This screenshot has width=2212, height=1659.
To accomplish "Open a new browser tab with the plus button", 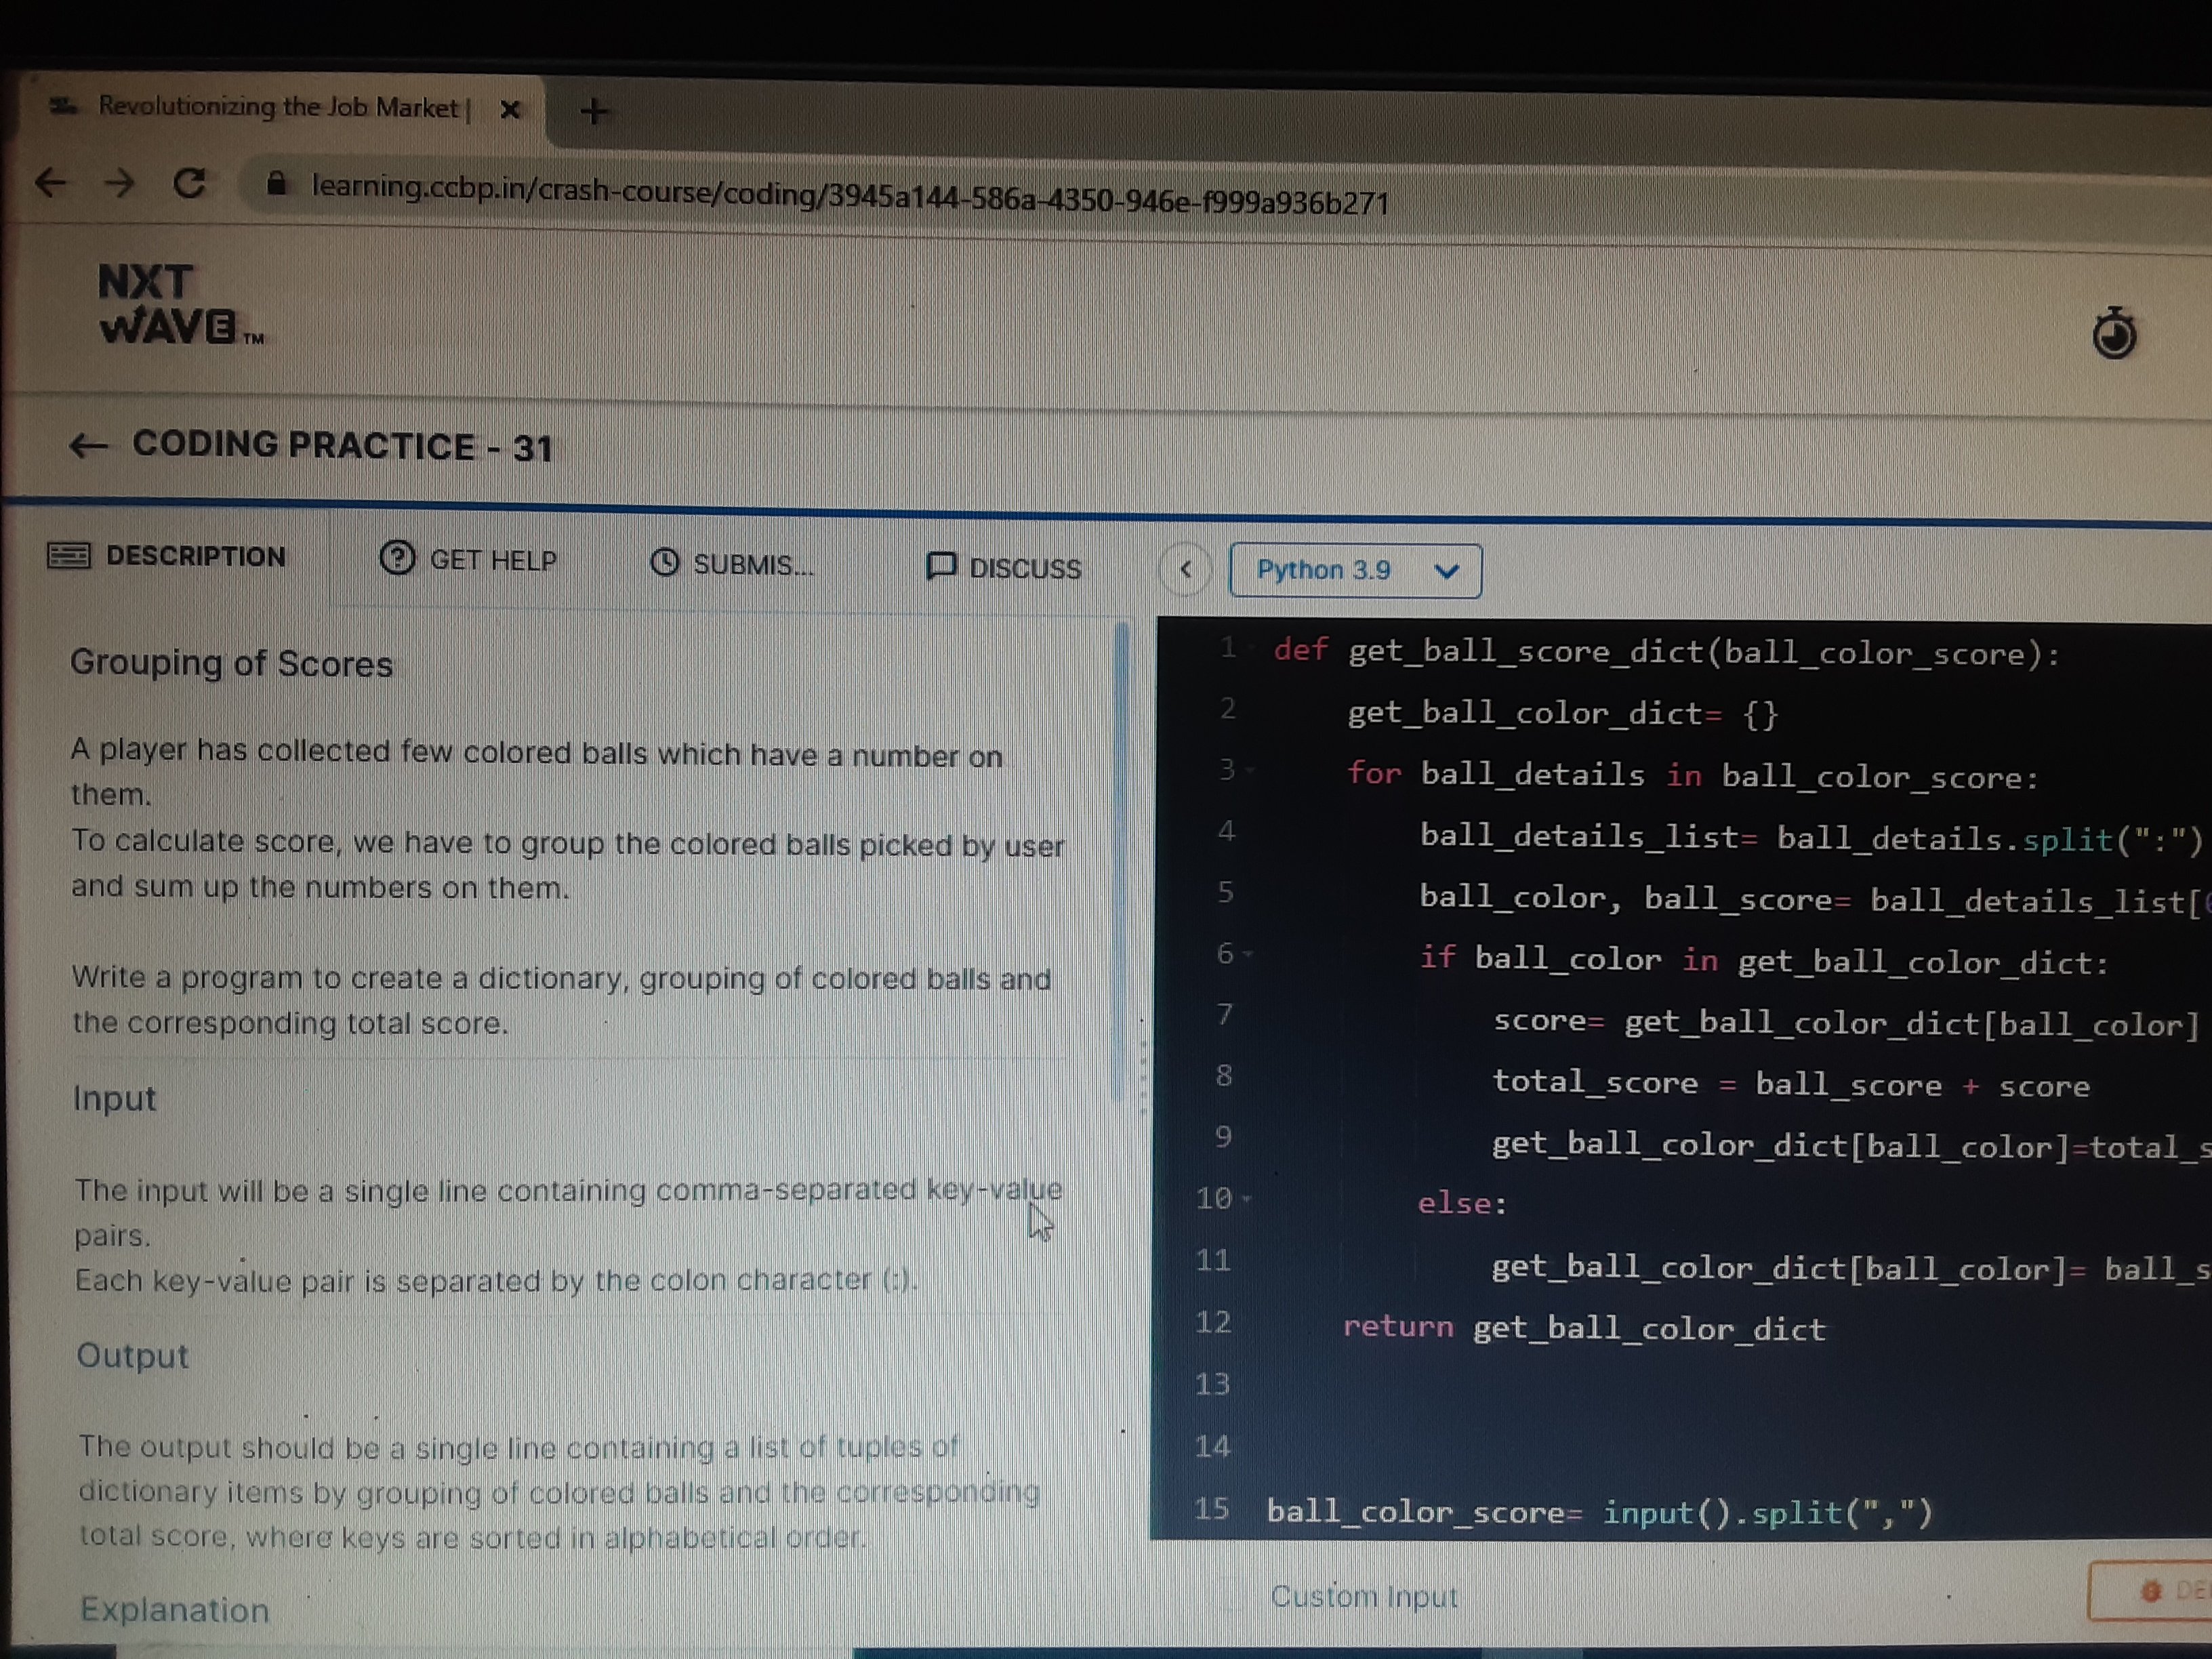I will click(x=594, y=111).
